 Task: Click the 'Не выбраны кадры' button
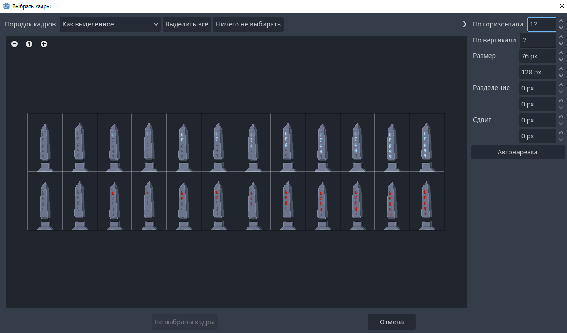coord(184,322)
